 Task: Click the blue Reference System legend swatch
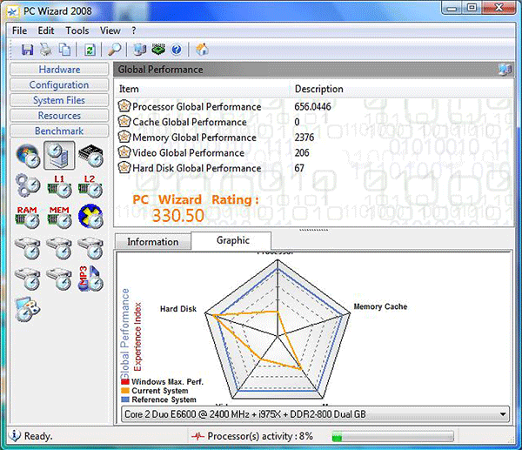pos(125,400)
